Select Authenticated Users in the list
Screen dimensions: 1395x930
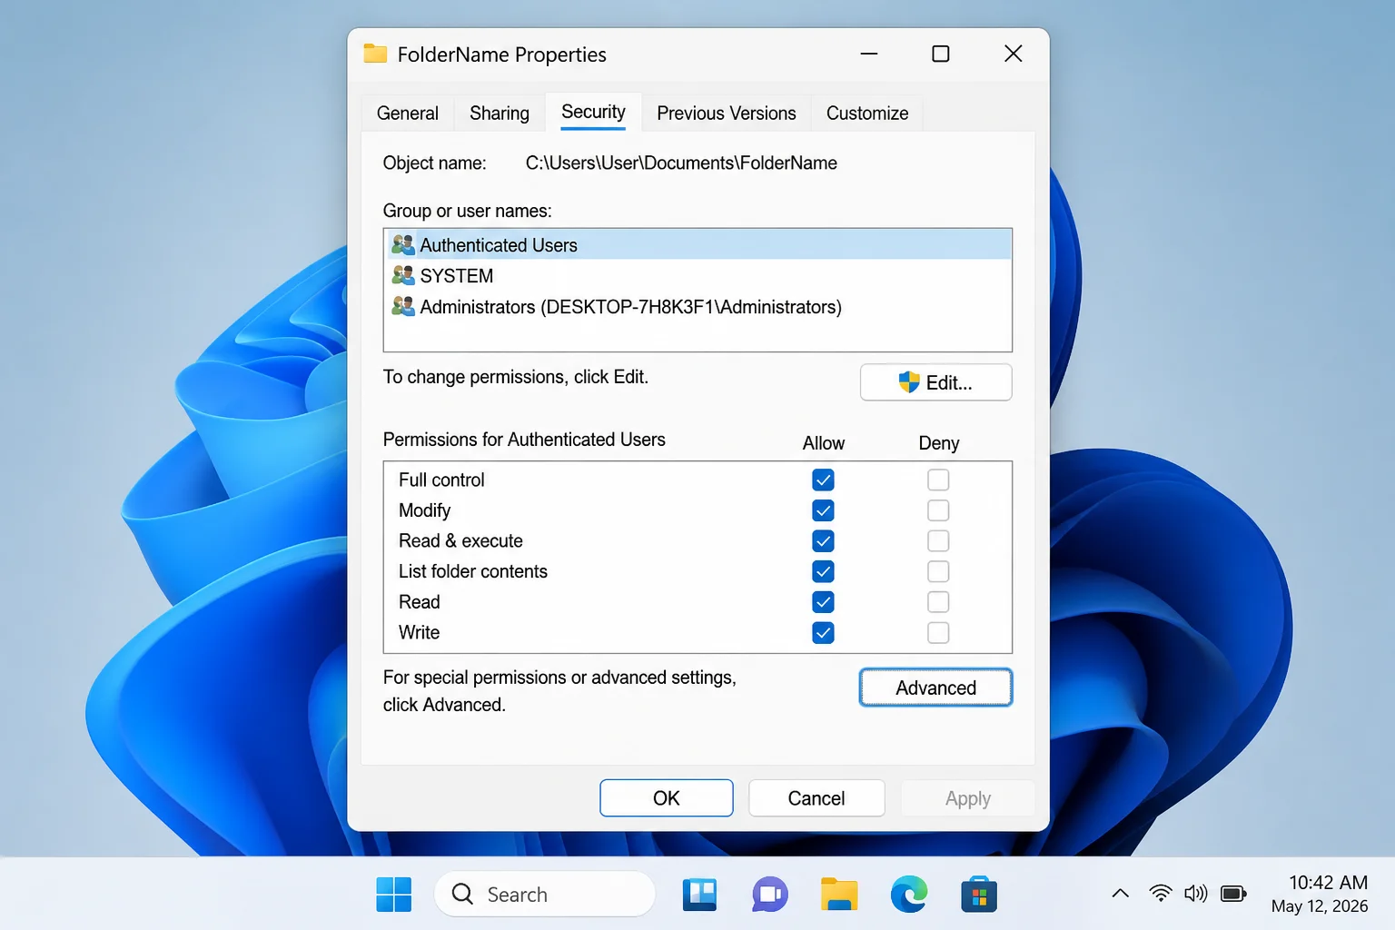697,244
